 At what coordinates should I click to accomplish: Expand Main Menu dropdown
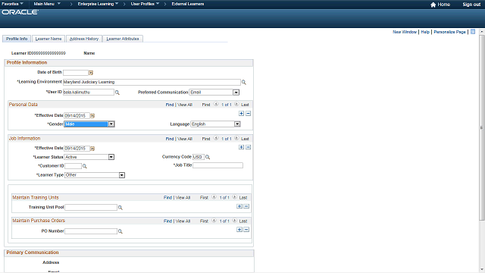pos(47,4)
